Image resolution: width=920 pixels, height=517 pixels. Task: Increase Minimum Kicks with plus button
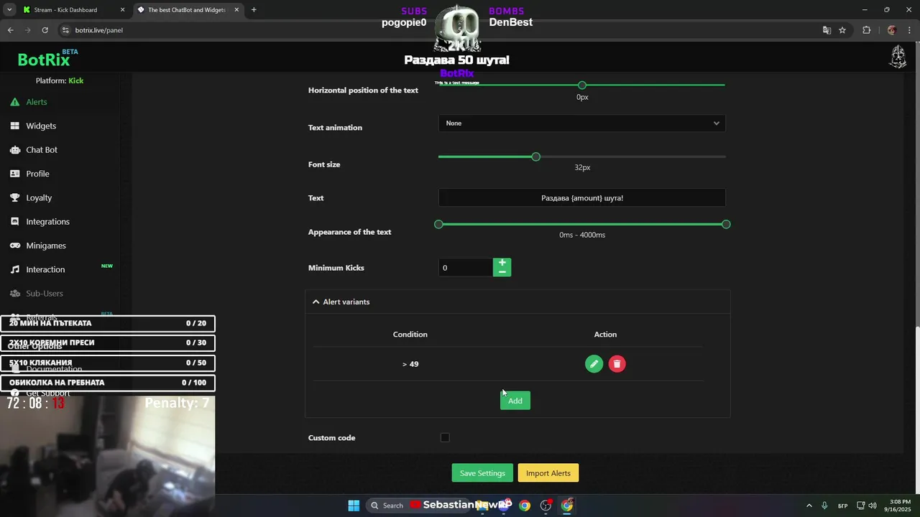coord(502,263)
